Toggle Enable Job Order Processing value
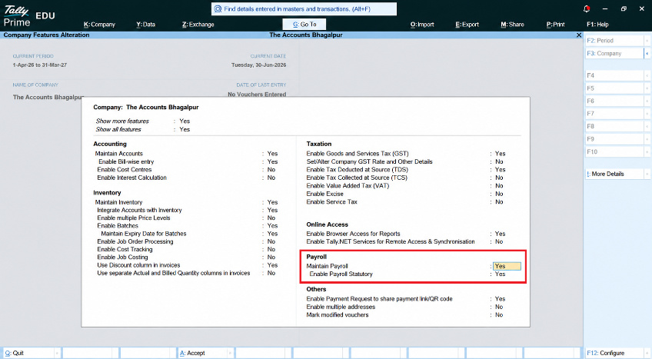652x359 pixels. pos(271,241)
